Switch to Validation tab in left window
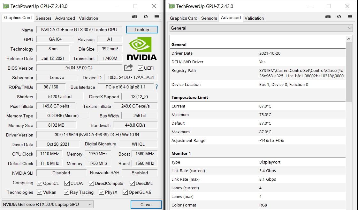 point(88,18)
